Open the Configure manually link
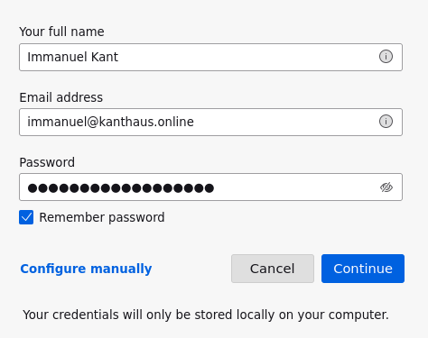Image resolution: width=428 pixels, height=338 pixels. [x=86, y=269]
